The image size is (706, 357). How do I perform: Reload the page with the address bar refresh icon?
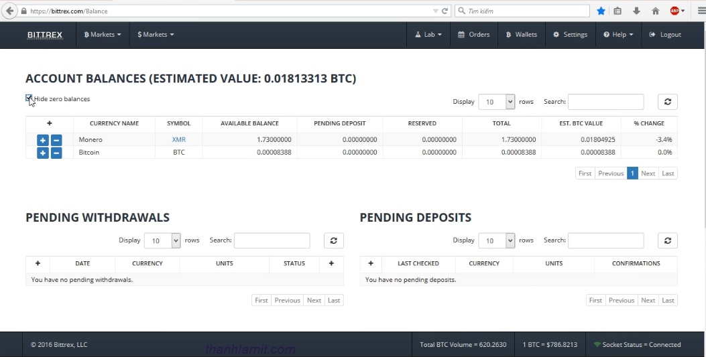[445, 11]
